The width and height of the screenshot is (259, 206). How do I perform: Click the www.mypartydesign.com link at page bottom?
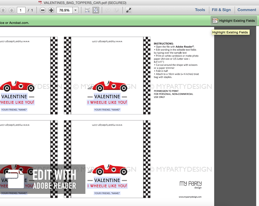(x=190, y=197)
